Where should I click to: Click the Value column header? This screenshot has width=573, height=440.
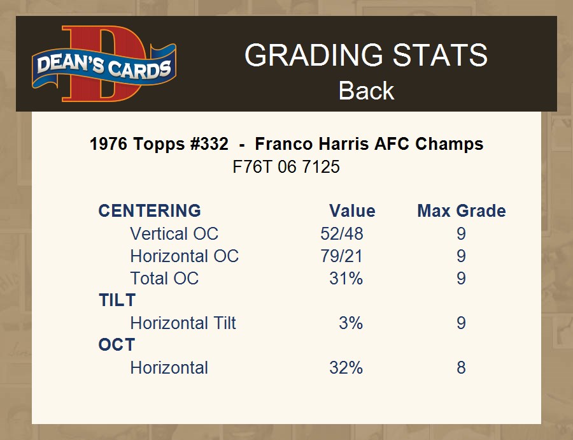[x=352, y=211]
